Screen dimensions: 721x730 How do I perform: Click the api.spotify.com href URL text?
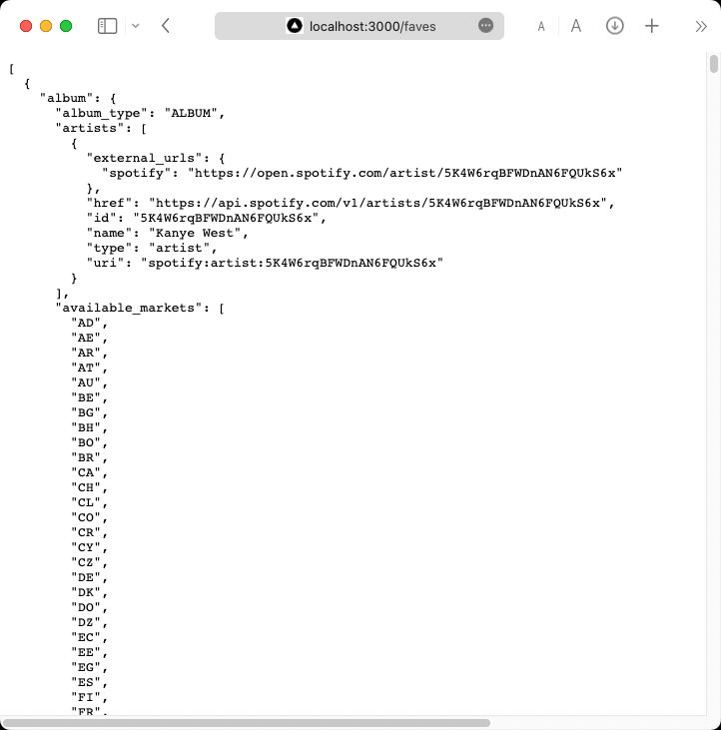376,203
